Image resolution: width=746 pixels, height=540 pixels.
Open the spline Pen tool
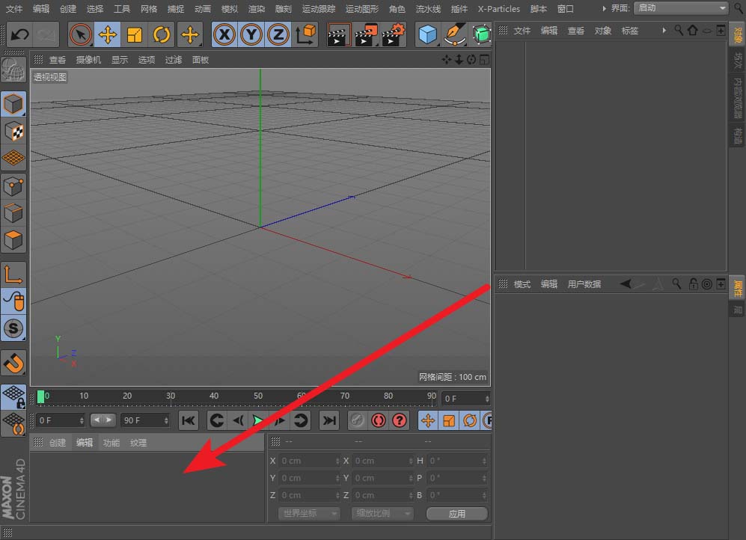(454, 34)
